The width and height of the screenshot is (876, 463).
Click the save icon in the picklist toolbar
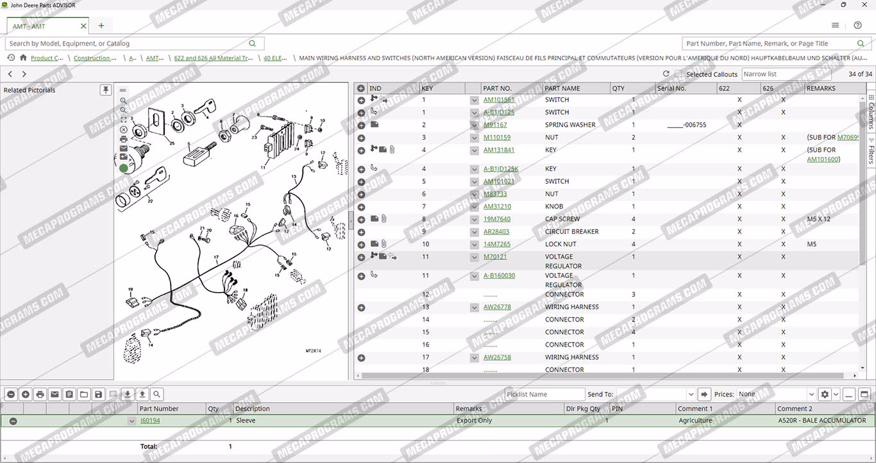[98, 394]
